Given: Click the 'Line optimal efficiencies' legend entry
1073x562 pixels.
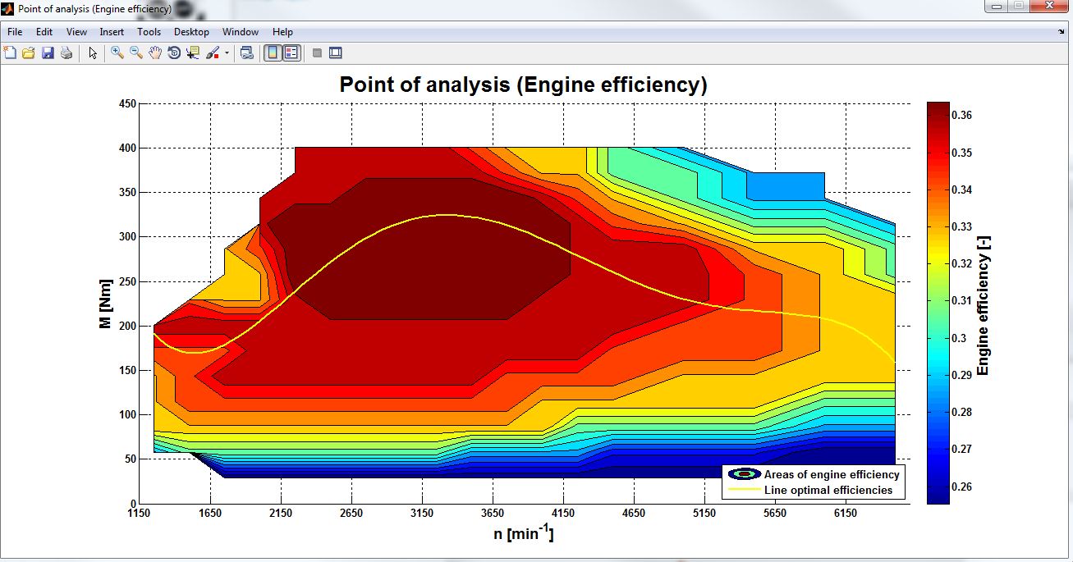Looking at the screenshot, I should click(x=828, y=491).
